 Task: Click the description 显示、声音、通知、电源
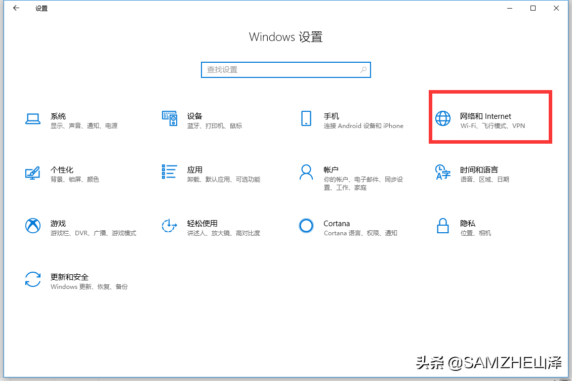click(84, 126)
